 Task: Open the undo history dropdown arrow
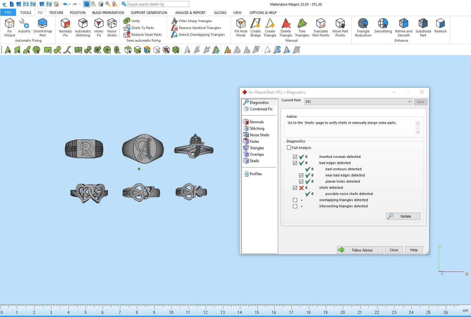[70, 4]
